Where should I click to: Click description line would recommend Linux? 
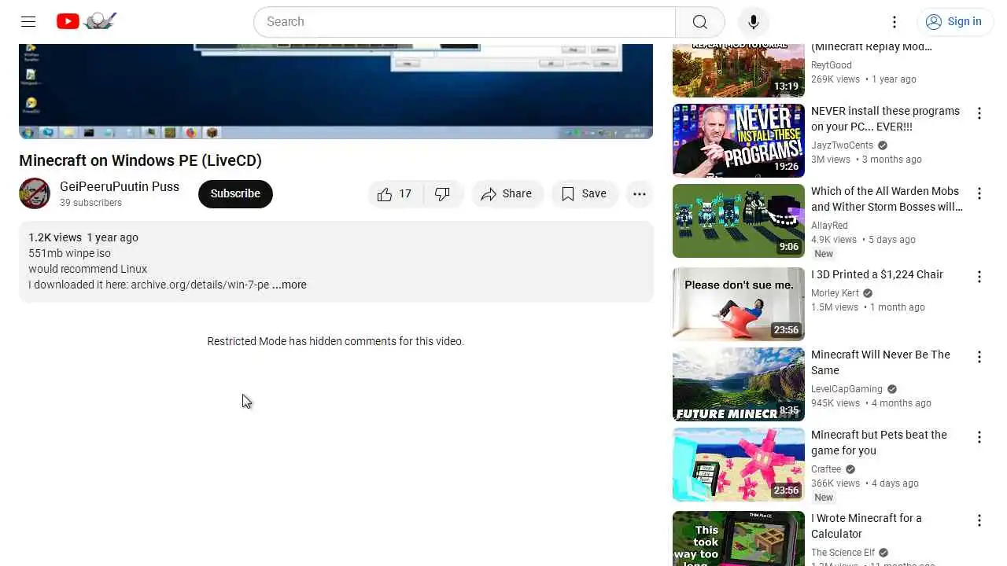click(x=87, y=269)
